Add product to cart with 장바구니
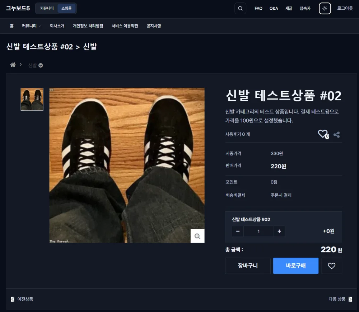Screen dimensions: 359x312 [x=248, y=266]
